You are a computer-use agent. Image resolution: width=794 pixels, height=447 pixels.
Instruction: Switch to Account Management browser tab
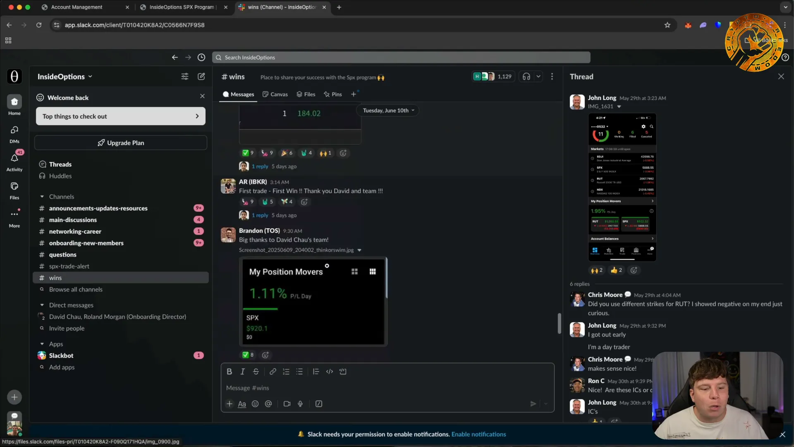(85, 7)
